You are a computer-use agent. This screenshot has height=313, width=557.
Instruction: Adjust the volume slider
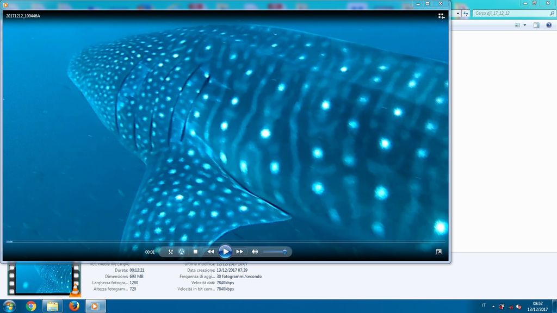(x=275, y=252)
